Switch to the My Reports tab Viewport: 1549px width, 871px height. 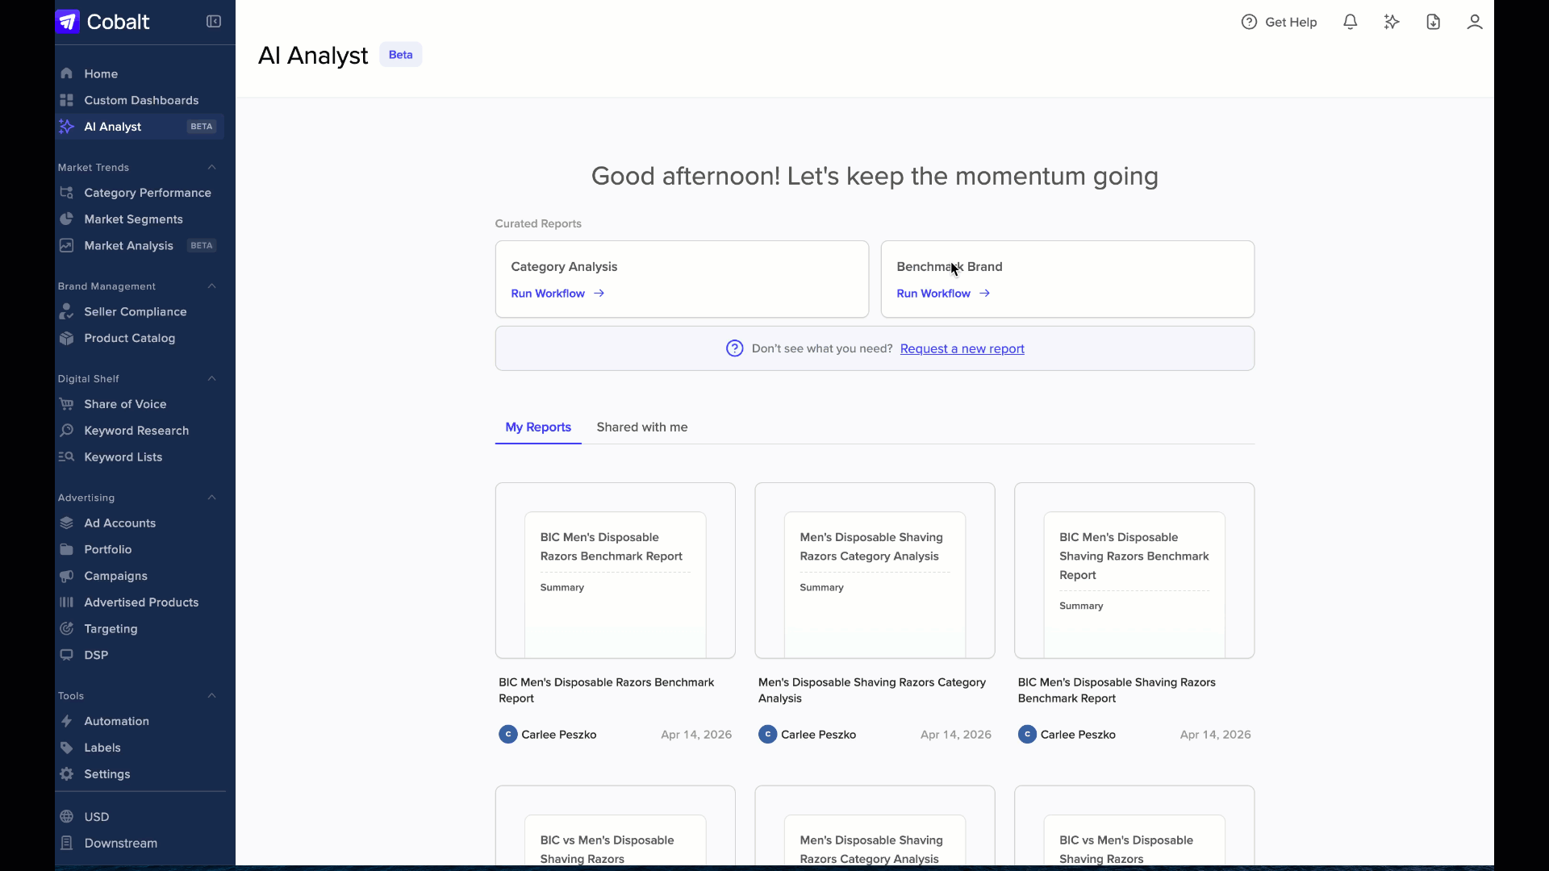538,427
